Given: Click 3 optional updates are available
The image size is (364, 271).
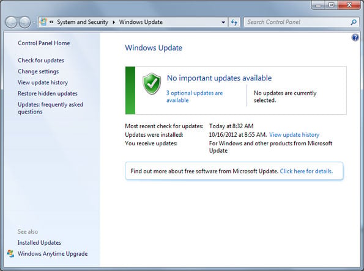Looking at the screenshot, I should 195,96.
